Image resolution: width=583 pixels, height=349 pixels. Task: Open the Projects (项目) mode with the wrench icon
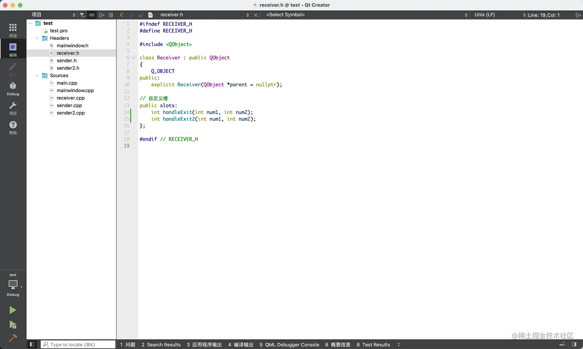coord(13,108)
